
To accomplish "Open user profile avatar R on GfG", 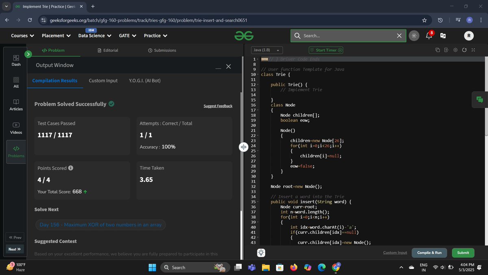I will point(468,36).
